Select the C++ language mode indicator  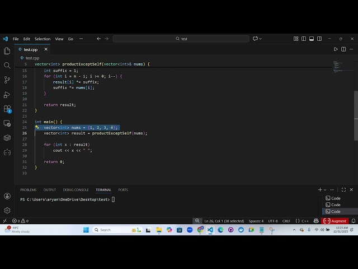point(305,221)
